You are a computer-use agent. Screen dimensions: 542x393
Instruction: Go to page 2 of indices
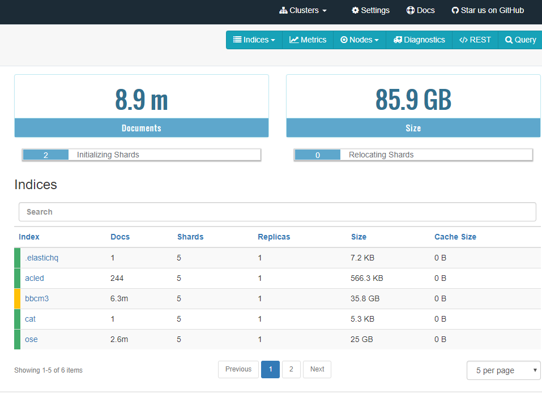291,369
